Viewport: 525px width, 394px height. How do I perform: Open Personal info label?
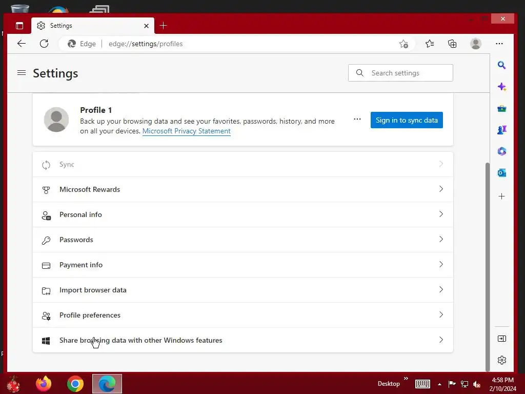tap(80, 214)
